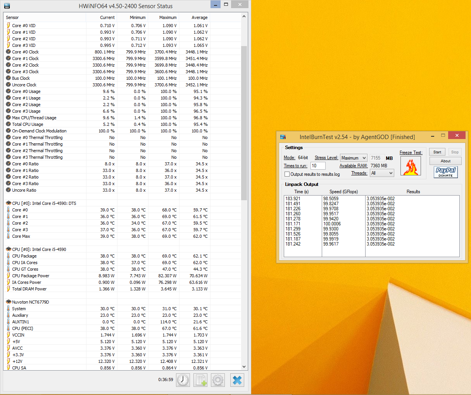Click the sensor list scroll down arrow

[x=244, y=367]
